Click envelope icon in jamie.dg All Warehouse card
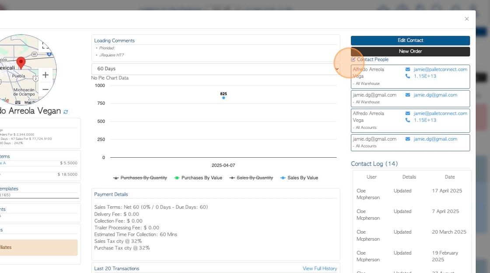Screen dimensions: 490x273 tap(407, 95)
